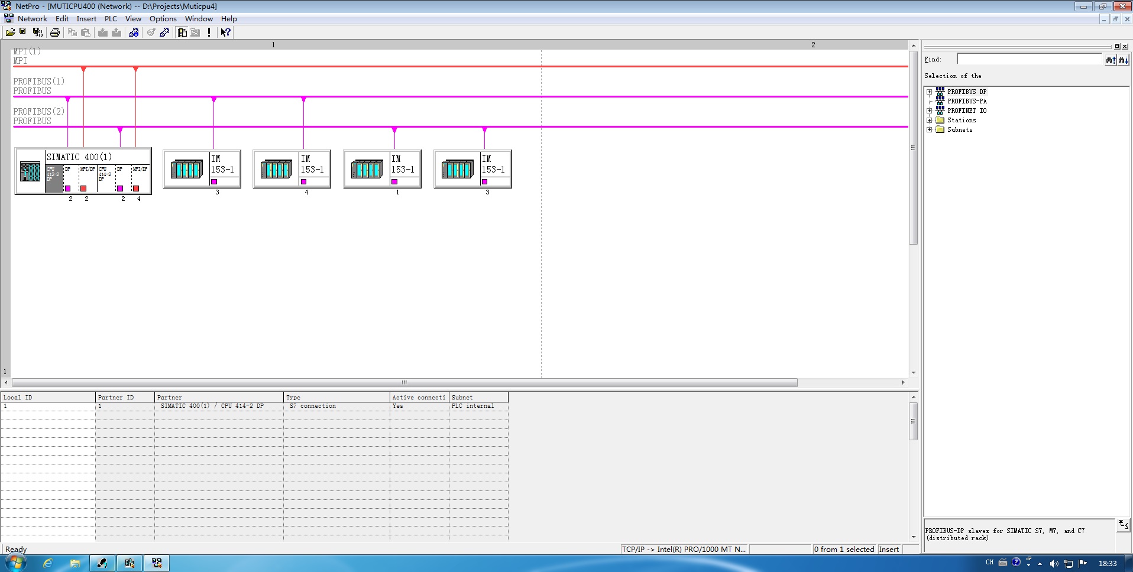Launch Internet Explorer from taskbar

(x=48, y=563)
